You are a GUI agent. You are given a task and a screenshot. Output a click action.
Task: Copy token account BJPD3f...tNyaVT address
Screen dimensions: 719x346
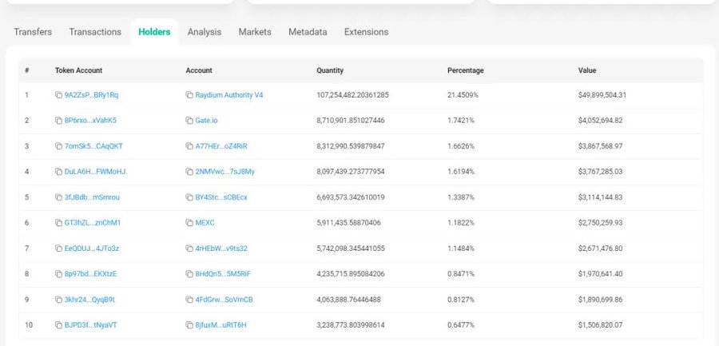(58, 325)
